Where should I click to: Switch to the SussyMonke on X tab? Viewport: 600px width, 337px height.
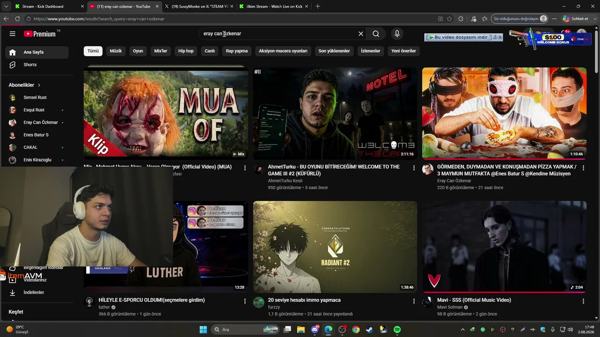pyautogui.click(x=199, y=7)
